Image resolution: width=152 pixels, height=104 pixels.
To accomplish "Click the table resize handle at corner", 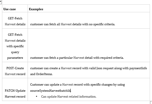I will point(151,102).
